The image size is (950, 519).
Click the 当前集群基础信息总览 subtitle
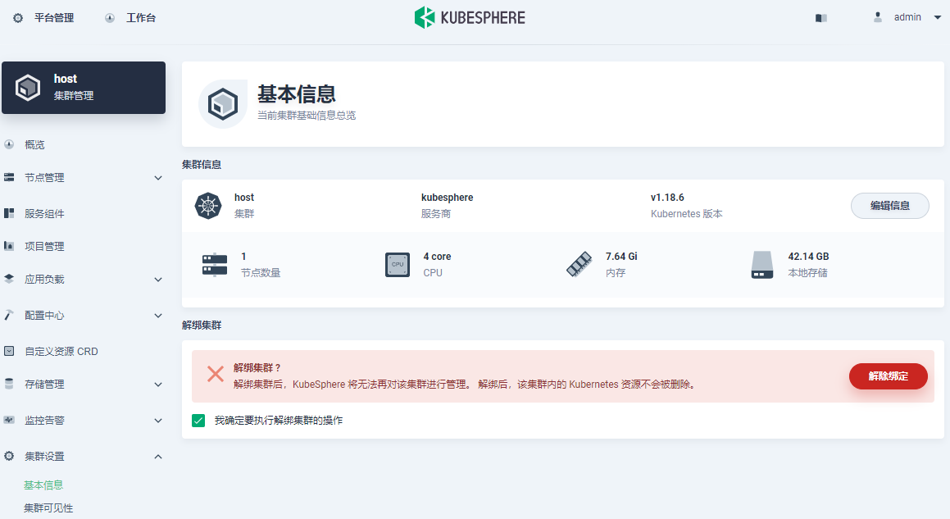click(307, 116)
